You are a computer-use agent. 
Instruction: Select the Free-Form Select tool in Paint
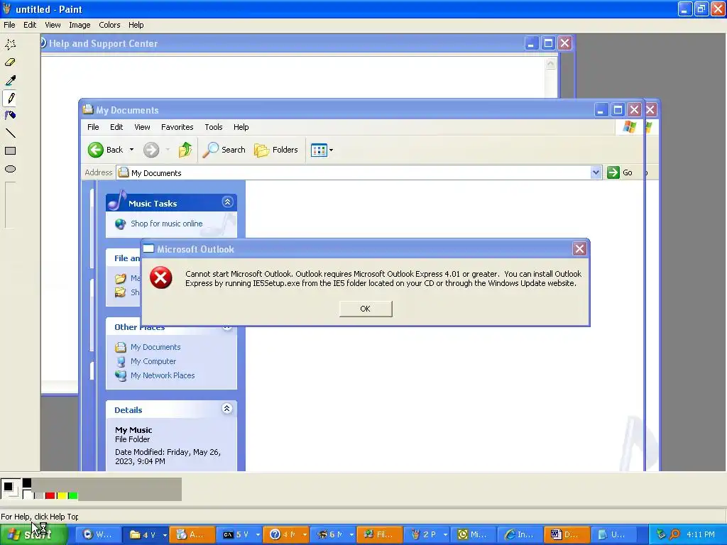pos(10,44)
